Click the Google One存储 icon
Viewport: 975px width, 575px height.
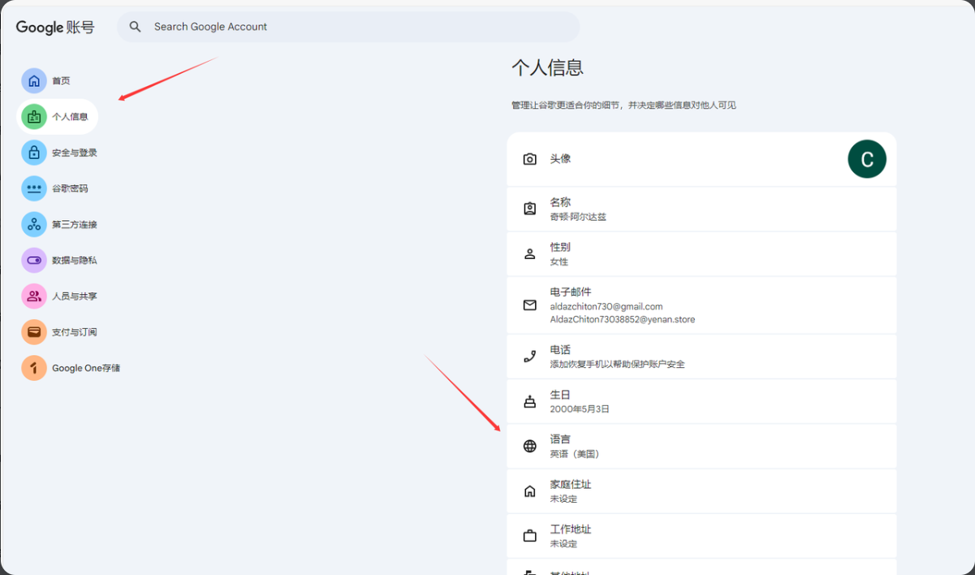coord(34,368)
